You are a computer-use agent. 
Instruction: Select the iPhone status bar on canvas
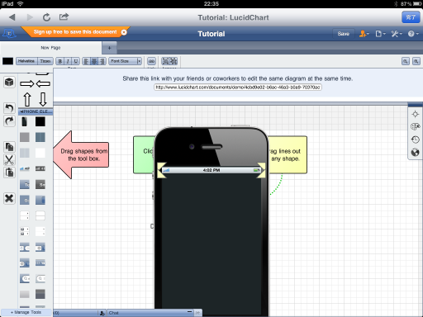[211, 170]
